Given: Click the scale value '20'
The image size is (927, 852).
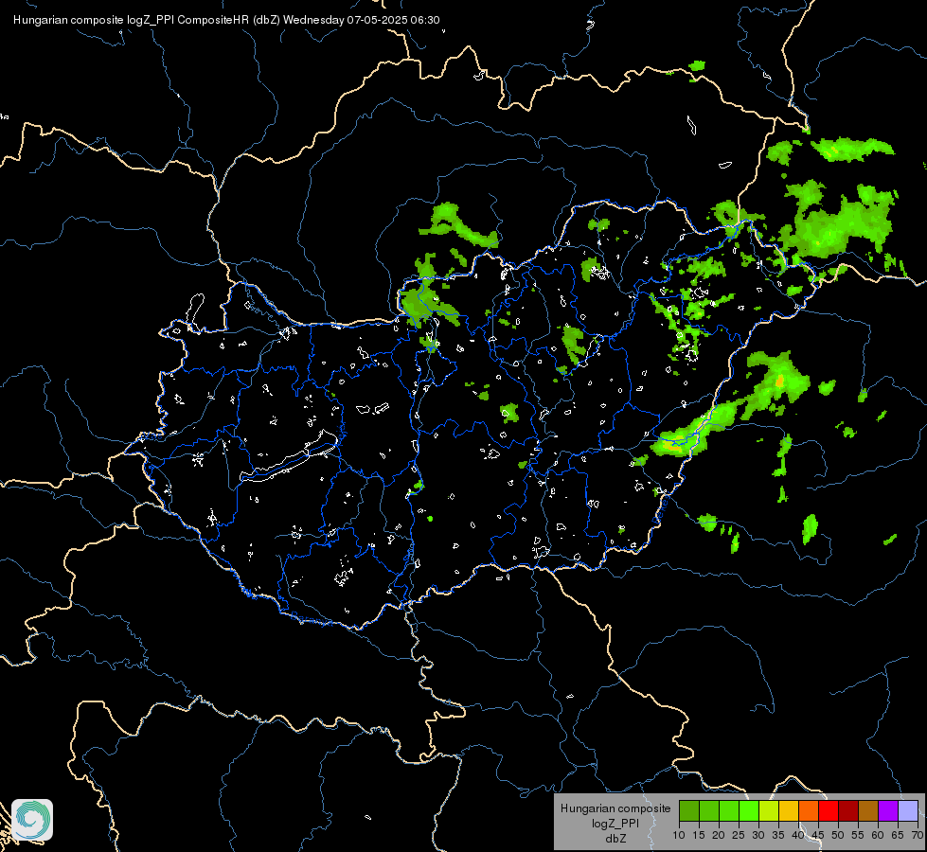Looking at the screenshot, I should (x=719, y=835).
